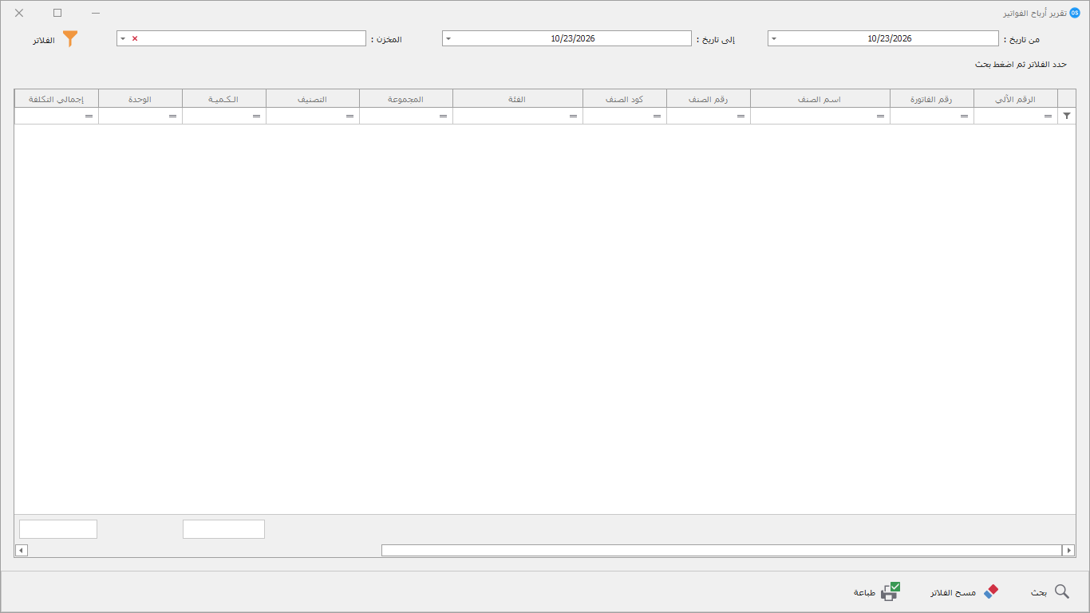This screenshot has height=613, width=1090.
Task: Open the filter operator icon under رقم الصنف
Action: (740, 117)
